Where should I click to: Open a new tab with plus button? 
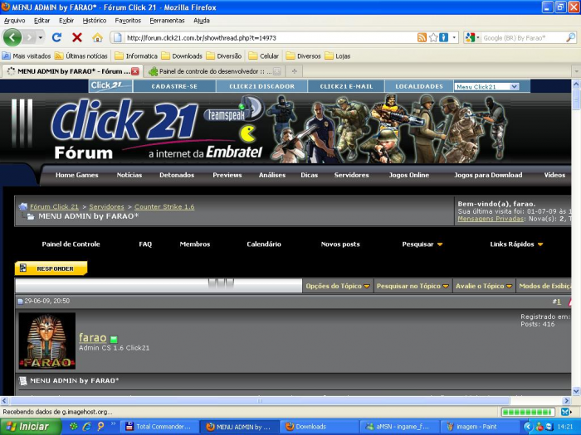(294, 71)
